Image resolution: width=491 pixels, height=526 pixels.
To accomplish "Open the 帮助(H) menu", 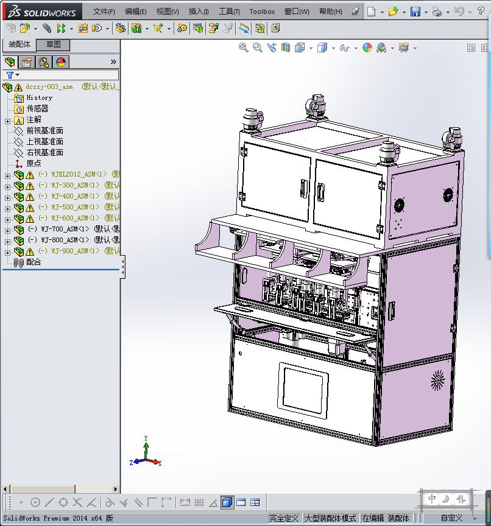I will tap(331, 12).
